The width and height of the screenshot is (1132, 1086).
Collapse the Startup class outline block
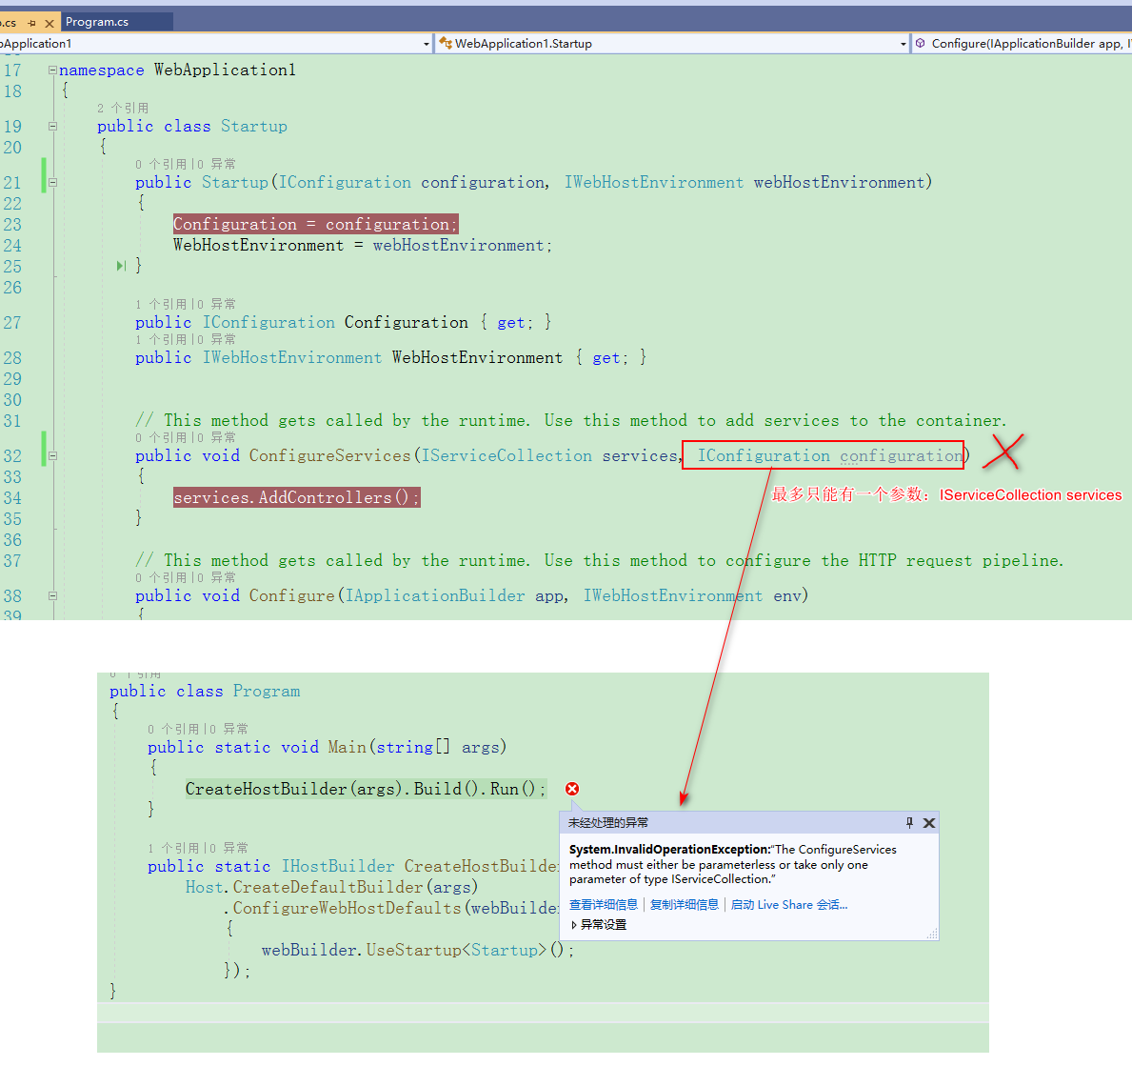(52, 126)
